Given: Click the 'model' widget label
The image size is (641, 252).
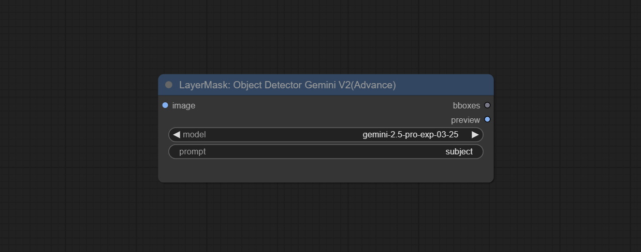Looking at the screenshot, I should [194, 135].
